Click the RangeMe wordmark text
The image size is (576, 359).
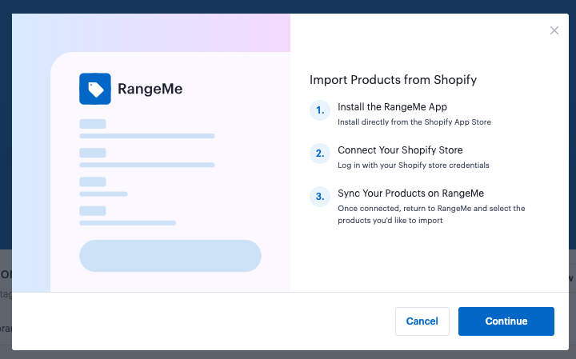coord(150,89)
